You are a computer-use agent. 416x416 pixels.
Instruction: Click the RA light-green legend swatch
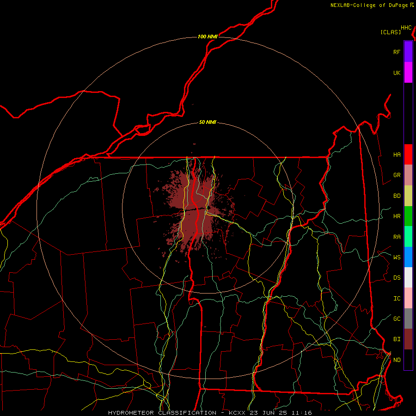(408, 237)
